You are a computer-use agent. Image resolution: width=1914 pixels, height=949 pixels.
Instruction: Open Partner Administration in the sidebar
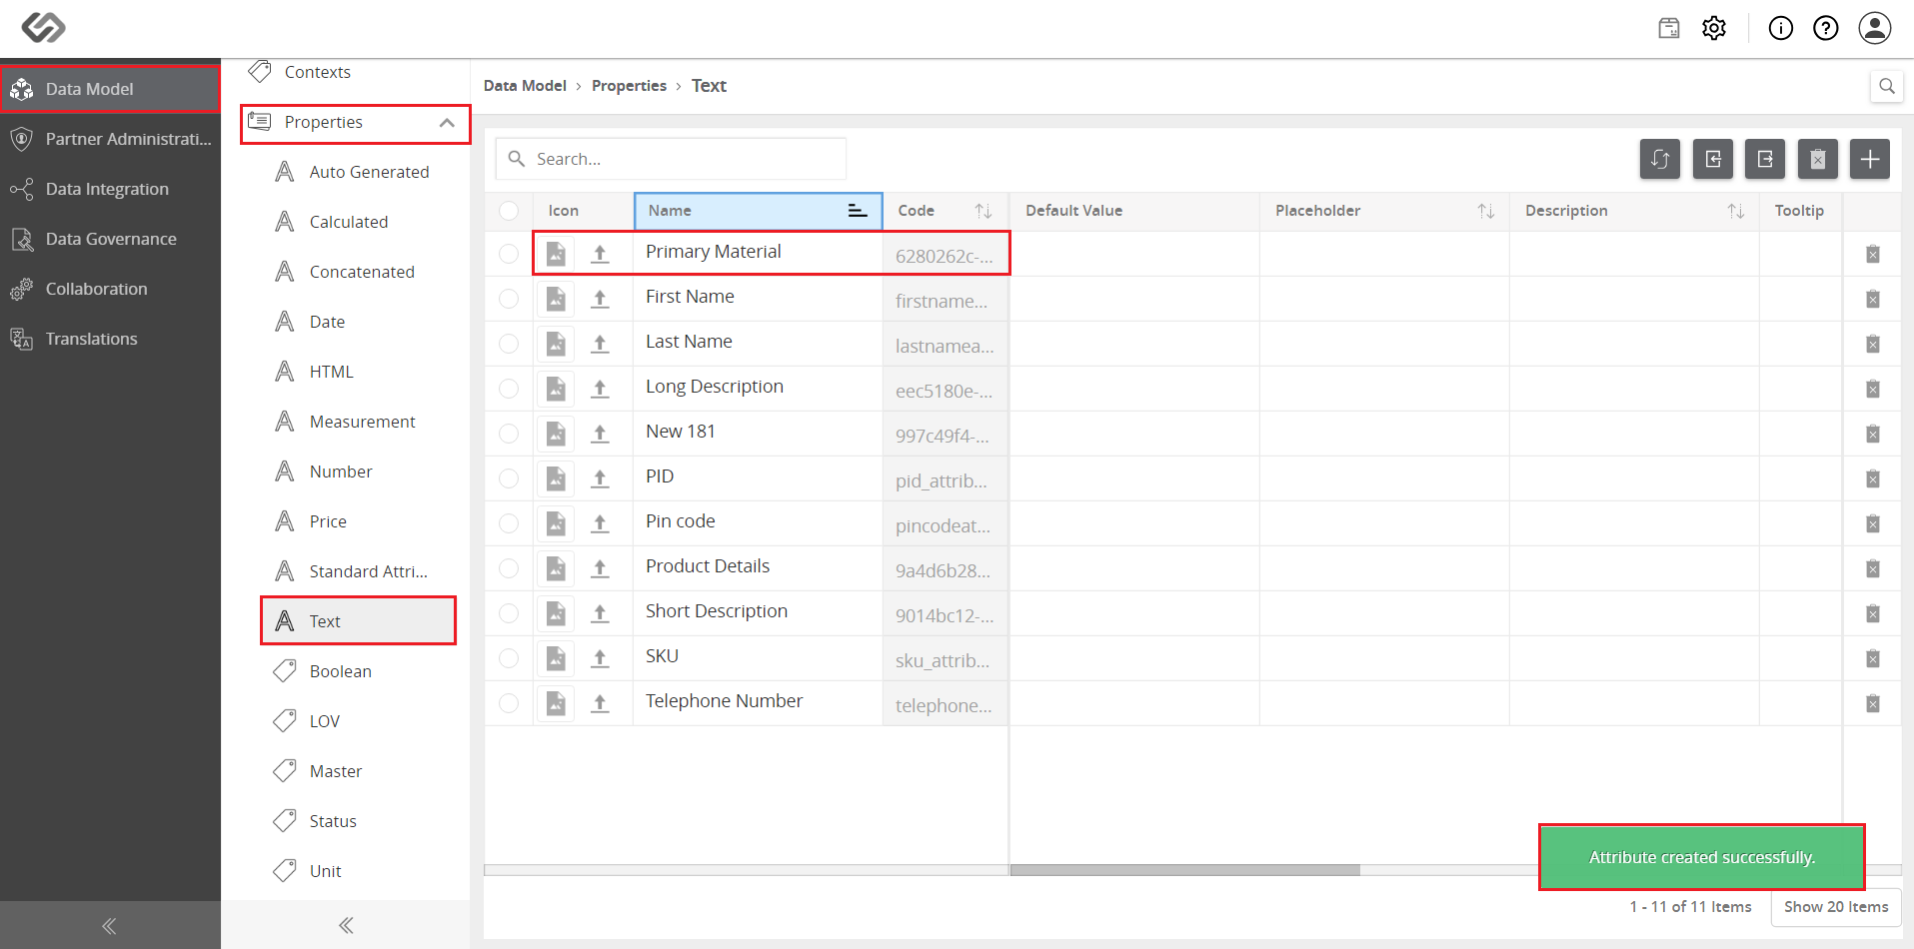click(x=110, y=139)
